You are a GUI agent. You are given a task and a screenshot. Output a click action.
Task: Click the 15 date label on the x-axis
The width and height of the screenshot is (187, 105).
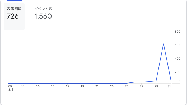click(53, 86)
